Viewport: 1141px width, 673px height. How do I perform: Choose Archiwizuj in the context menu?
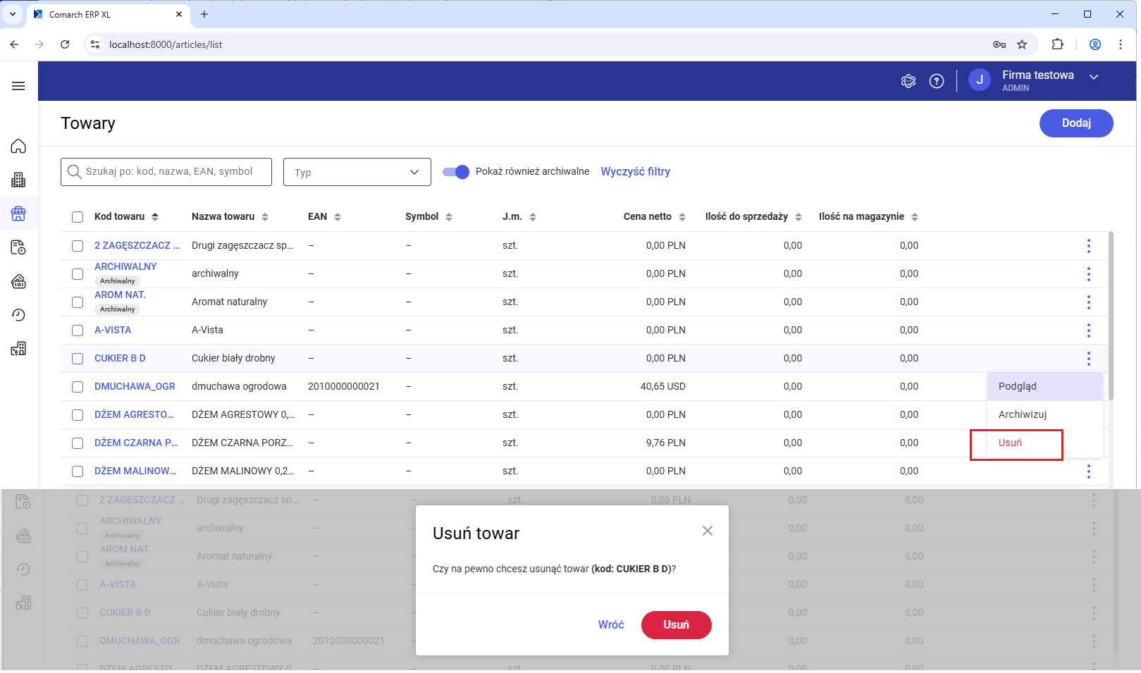coord(1022,414)
